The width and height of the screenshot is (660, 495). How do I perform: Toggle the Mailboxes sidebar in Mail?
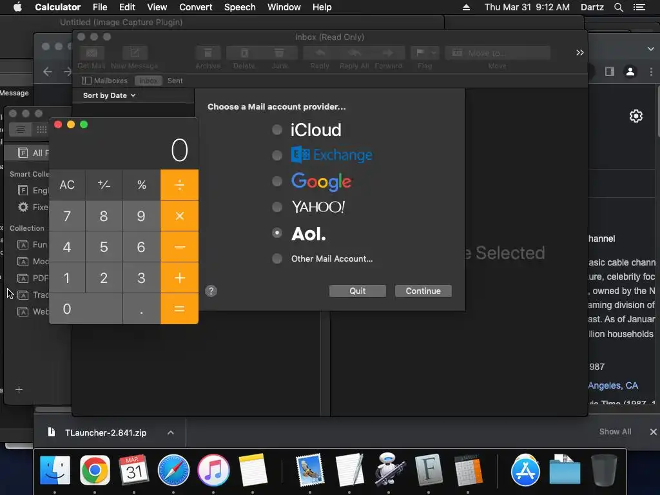[x=105, y=81]
